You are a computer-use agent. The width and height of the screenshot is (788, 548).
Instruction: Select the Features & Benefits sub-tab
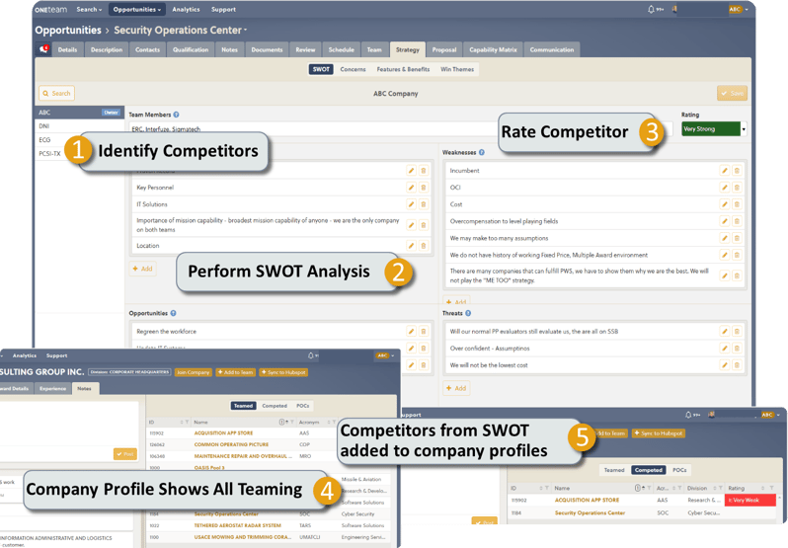(404, 69)
